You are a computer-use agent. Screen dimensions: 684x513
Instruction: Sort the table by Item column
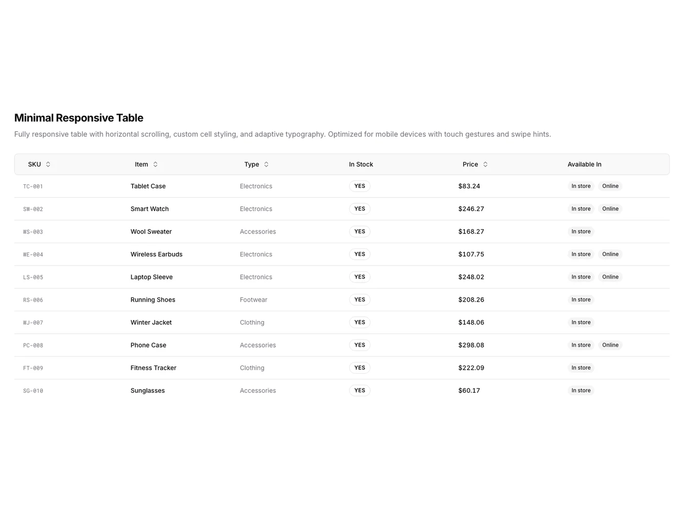(141, 164)
